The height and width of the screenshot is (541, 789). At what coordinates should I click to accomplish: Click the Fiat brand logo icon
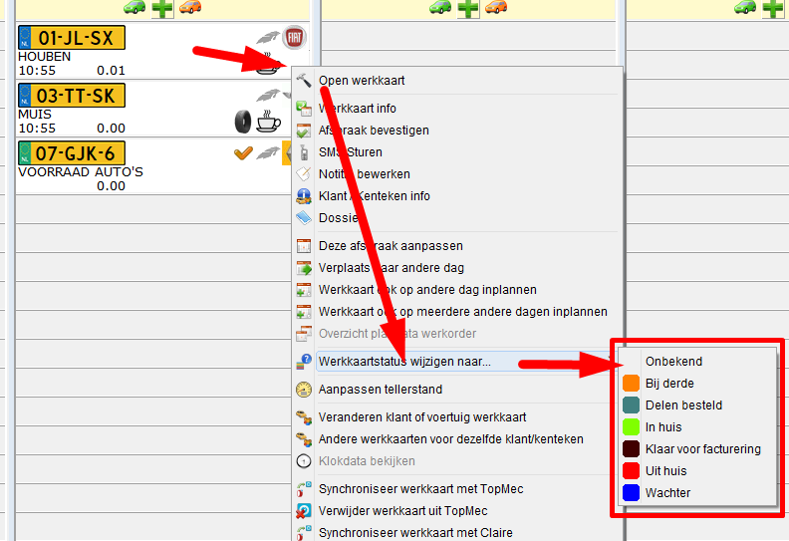[294, 37]
